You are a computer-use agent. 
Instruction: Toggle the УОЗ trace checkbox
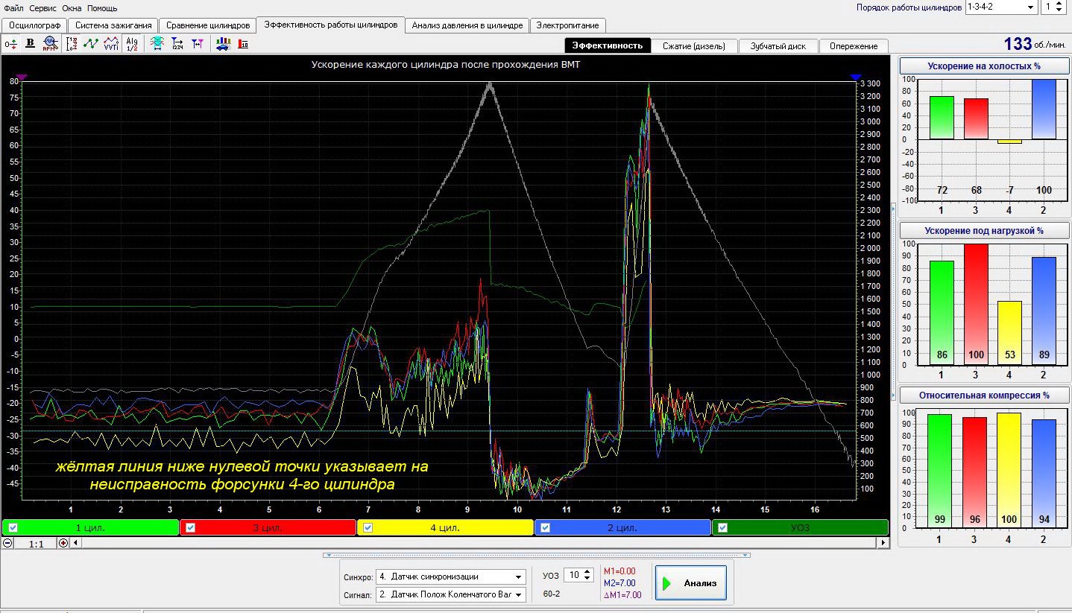(722, 528)
